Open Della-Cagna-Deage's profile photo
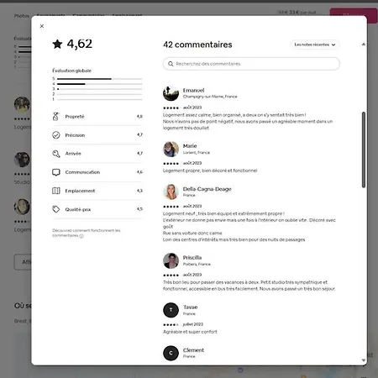This screenshot has height=378, width=378. (171, 192)
